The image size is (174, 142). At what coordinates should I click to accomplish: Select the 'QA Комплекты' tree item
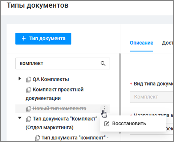[51, 80]
